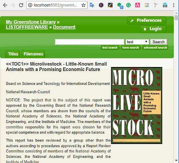
Task: Browse by the Titles tab
Action: pos(13,54)
